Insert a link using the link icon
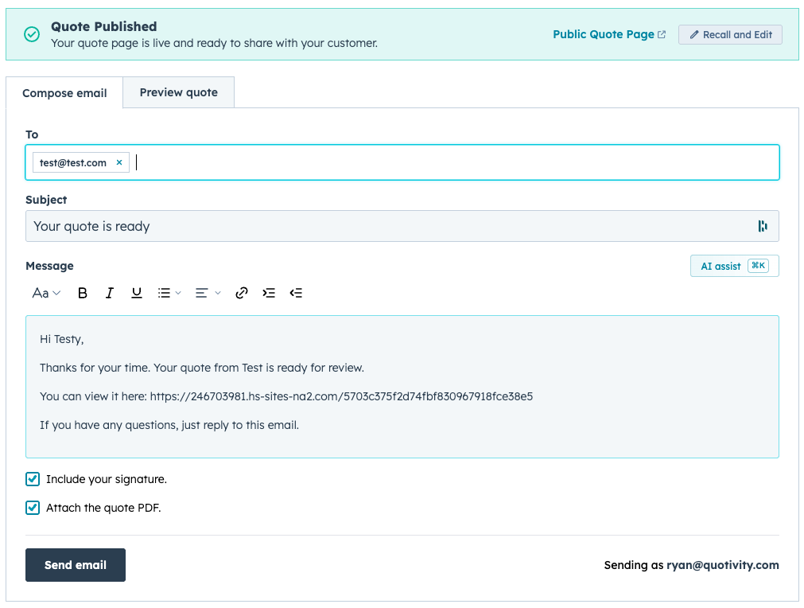The width and height of the screenshot is (804, 608). (x=242, y=293)
